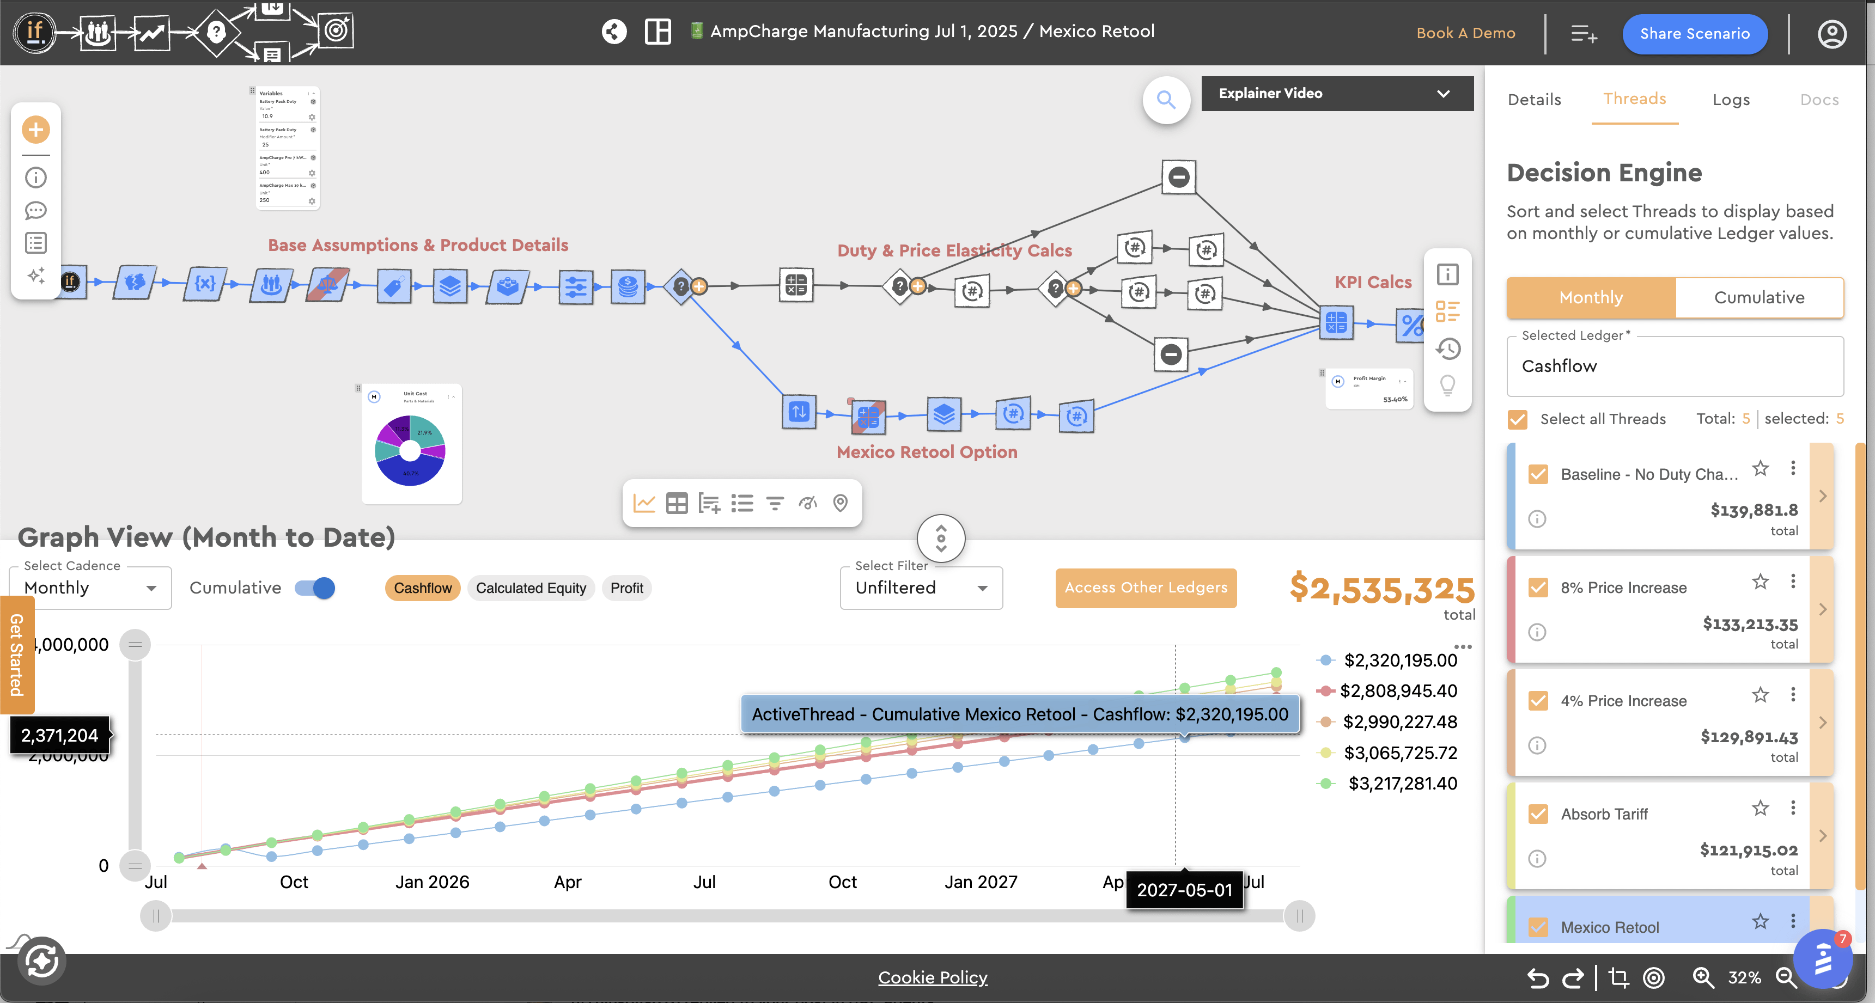Screen dimensions: 1875x1003
Task: Open the Select Filter Unfiltered dropdown
Action: pyautogui.click(x=921, y=588)
